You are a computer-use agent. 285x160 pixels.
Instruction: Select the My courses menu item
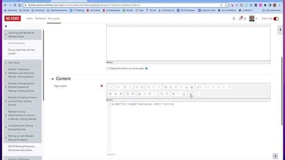pyautogui.click(x=54, y=19)
